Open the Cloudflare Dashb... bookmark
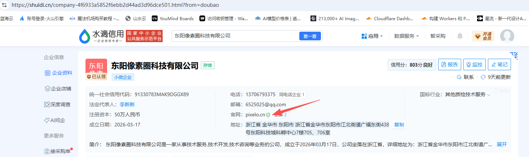The image size is (529, 157). (390, 18)
